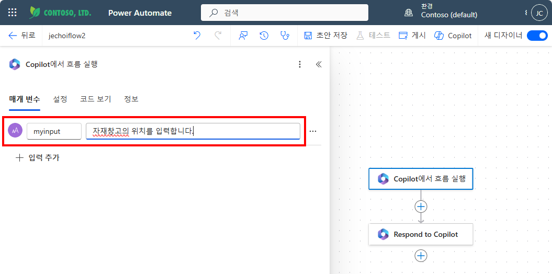Open the 정보 tab
This screenshot has width=552, height=274.
131,99
